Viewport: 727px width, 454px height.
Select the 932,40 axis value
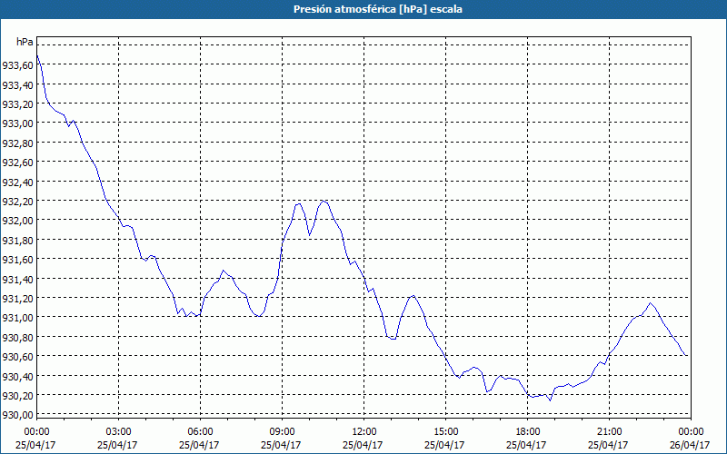[x=17, y=183]
